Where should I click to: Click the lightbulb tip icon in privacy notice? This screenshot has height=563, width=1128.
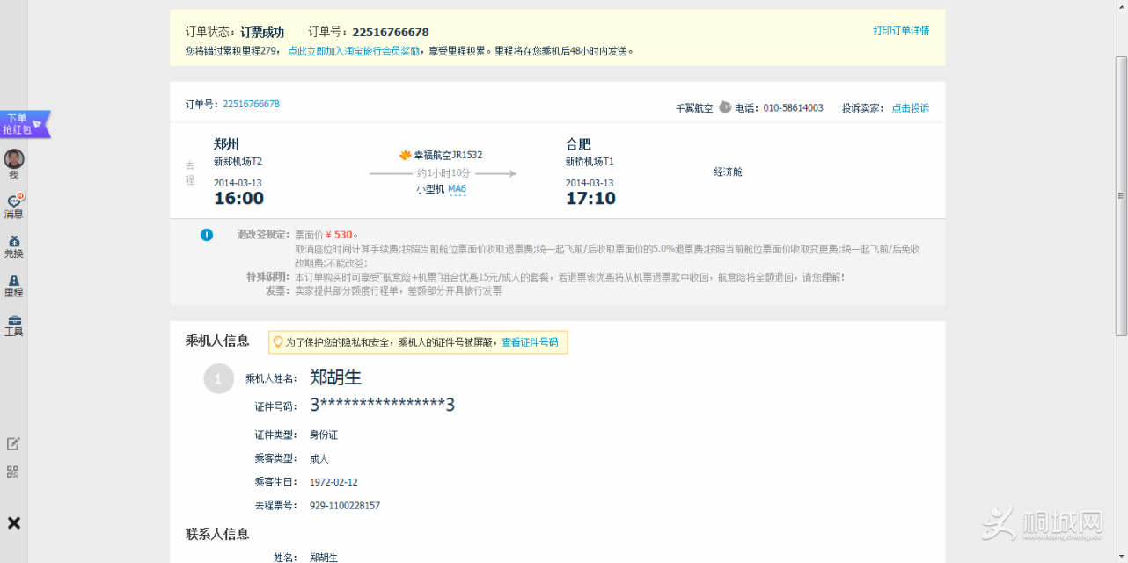(278, 342)
